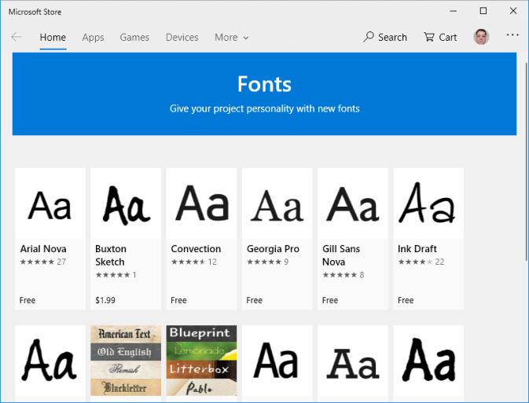Expand the More dropdown menu
529x403 pixels.
point(231,37)
